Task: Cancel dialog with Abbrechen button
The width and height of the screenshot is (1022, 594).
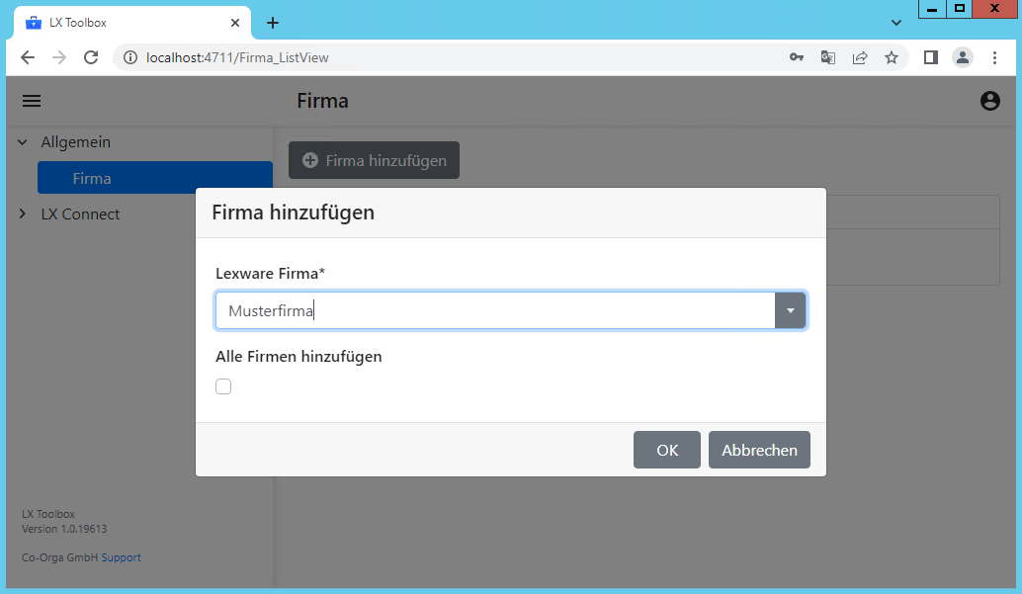Action: pos(759,450)
